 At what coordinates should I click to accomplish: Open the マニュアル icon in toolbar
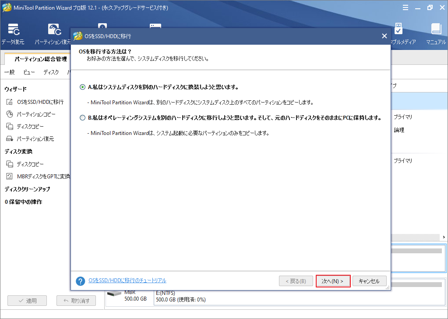pyautogui.click(x=436, y=31)
